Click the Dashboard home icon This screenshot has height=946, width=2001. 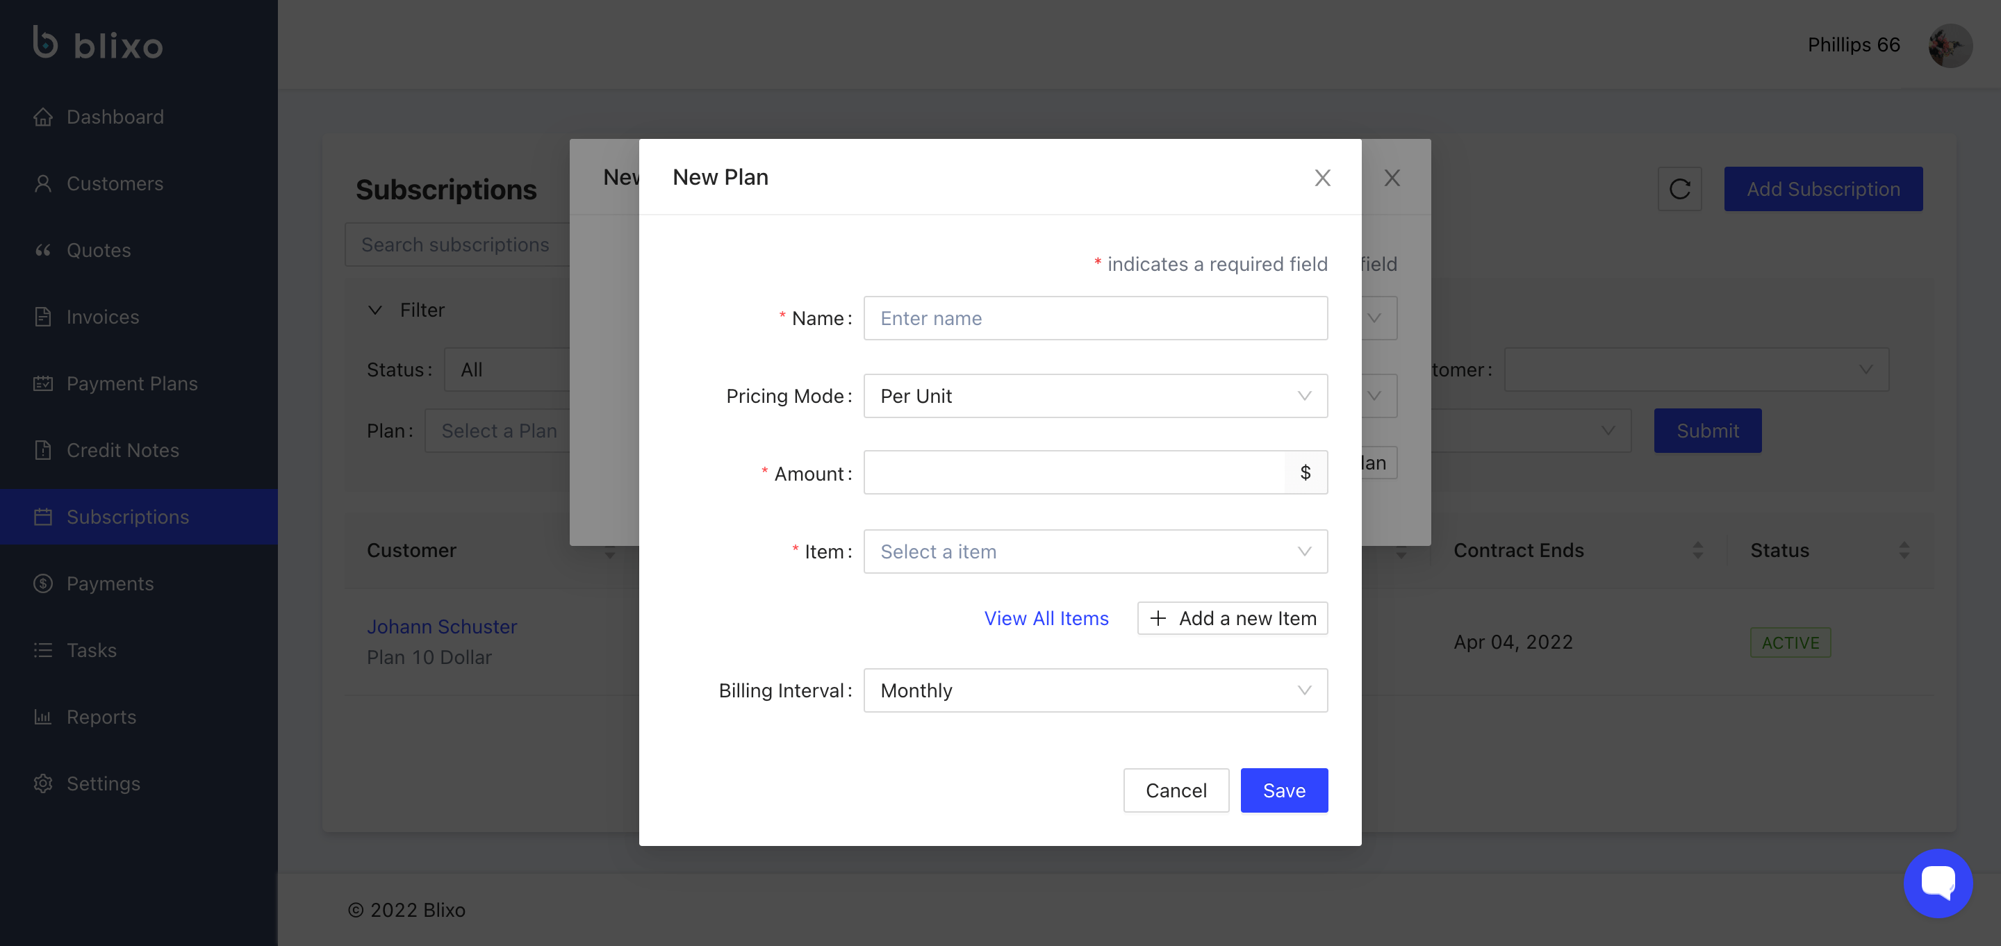(x=42, y=117)
